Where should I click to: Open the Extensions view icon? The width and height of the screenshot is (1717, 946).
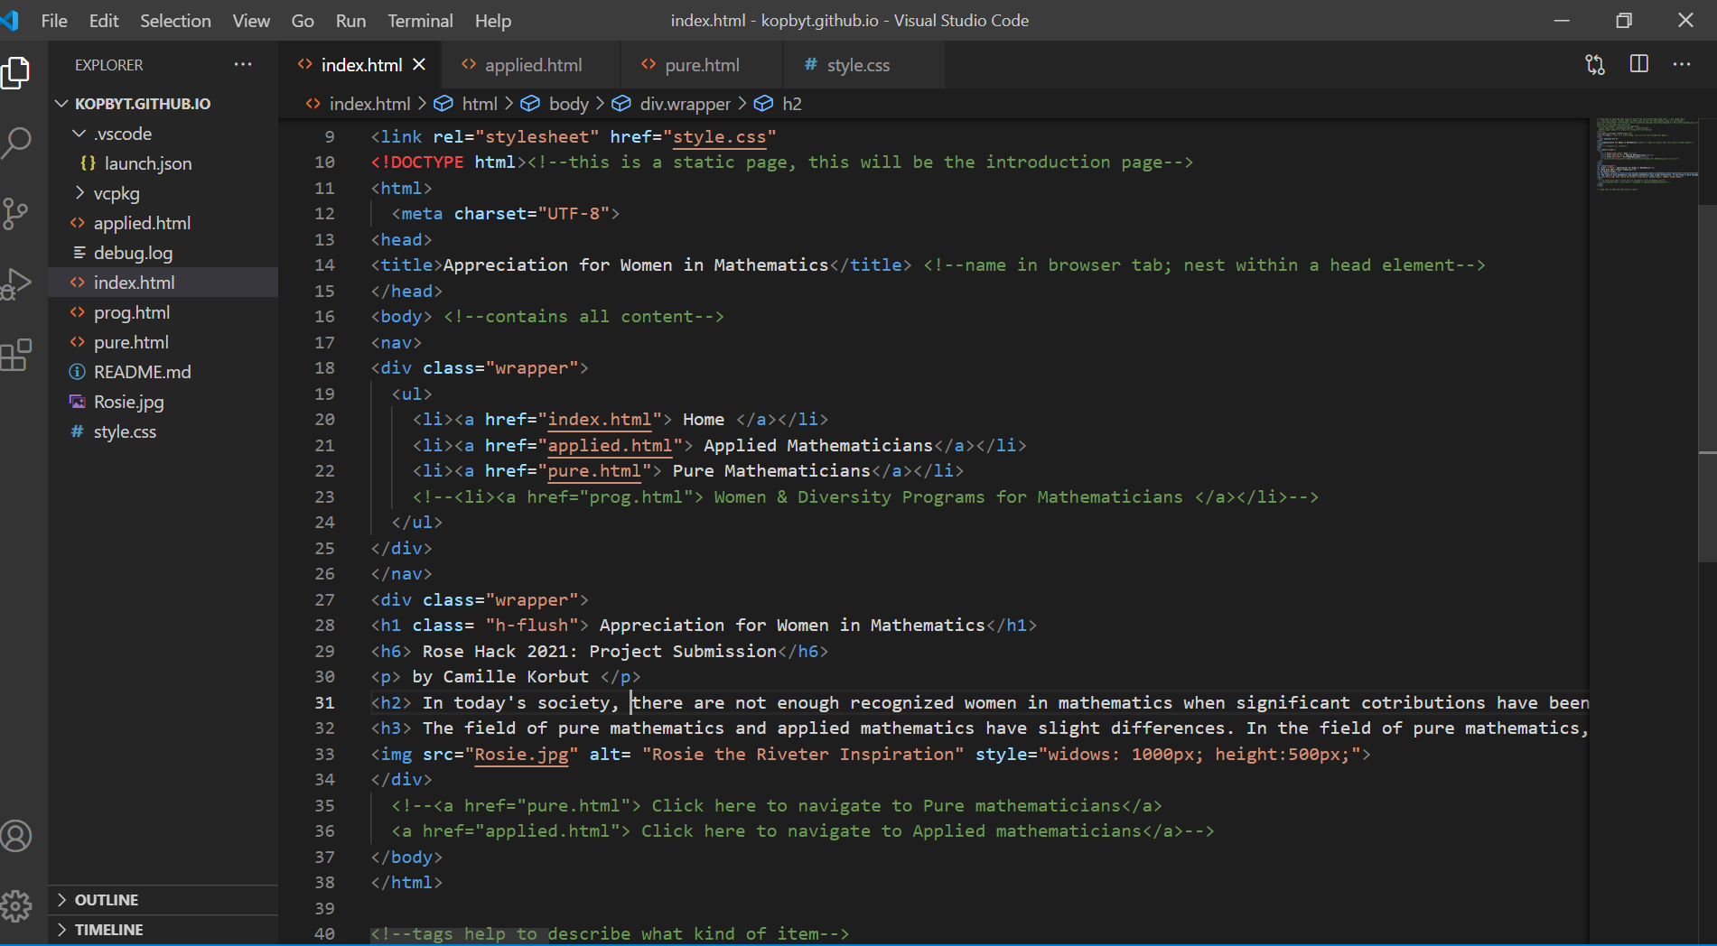[16, 356]
